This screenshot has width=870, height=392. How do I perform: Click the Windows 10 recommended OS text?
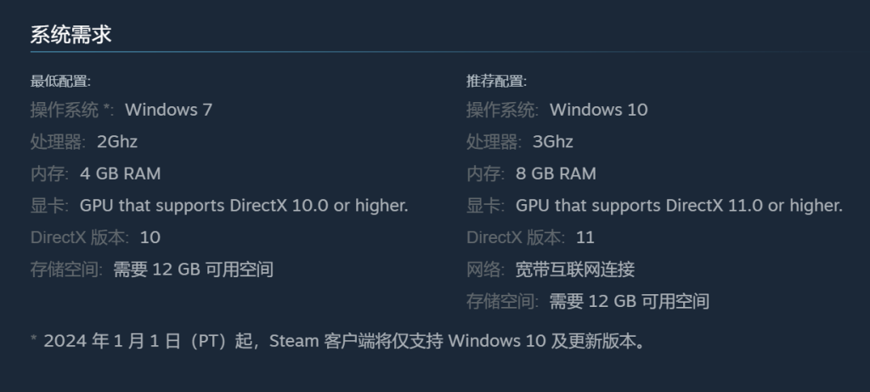(599, 110)
